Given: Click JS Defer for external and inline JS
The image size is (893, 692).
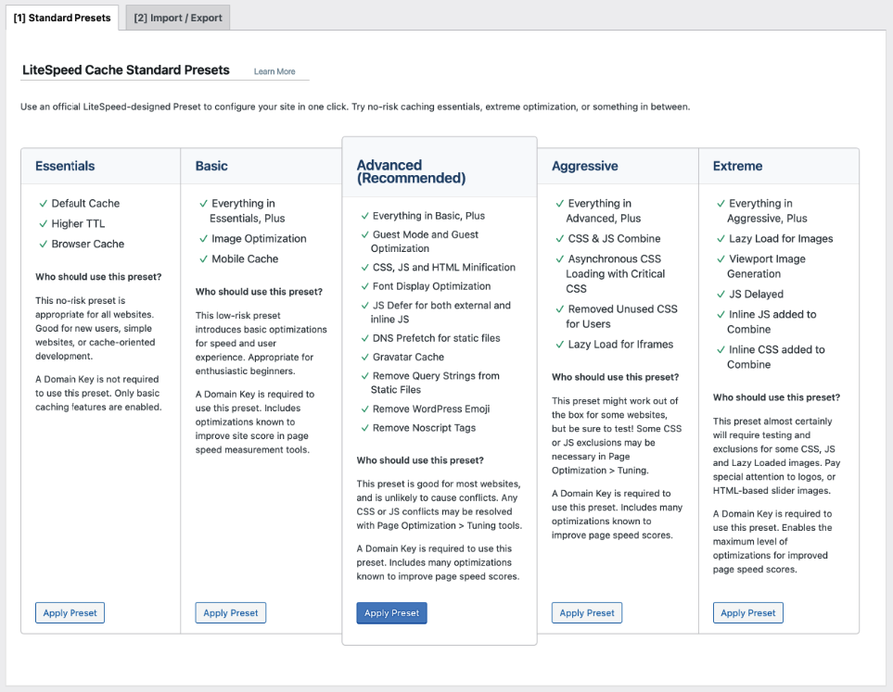Looking at the screenshot, I should click(x=440, y=312).
